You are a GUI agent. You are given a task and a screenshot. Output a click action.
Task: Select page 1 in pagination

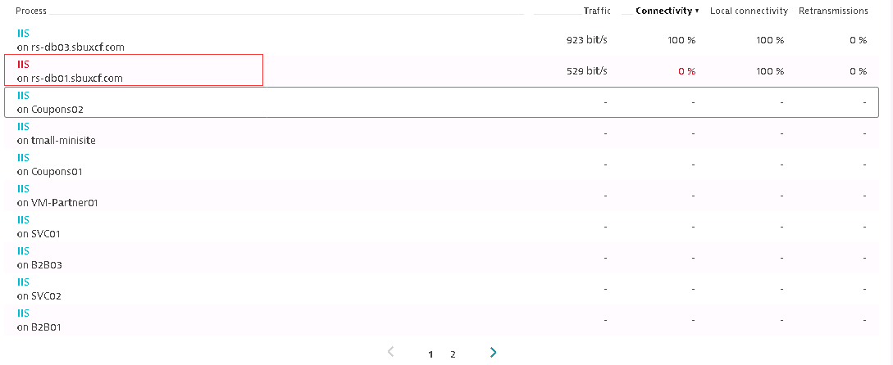[431, 354]
